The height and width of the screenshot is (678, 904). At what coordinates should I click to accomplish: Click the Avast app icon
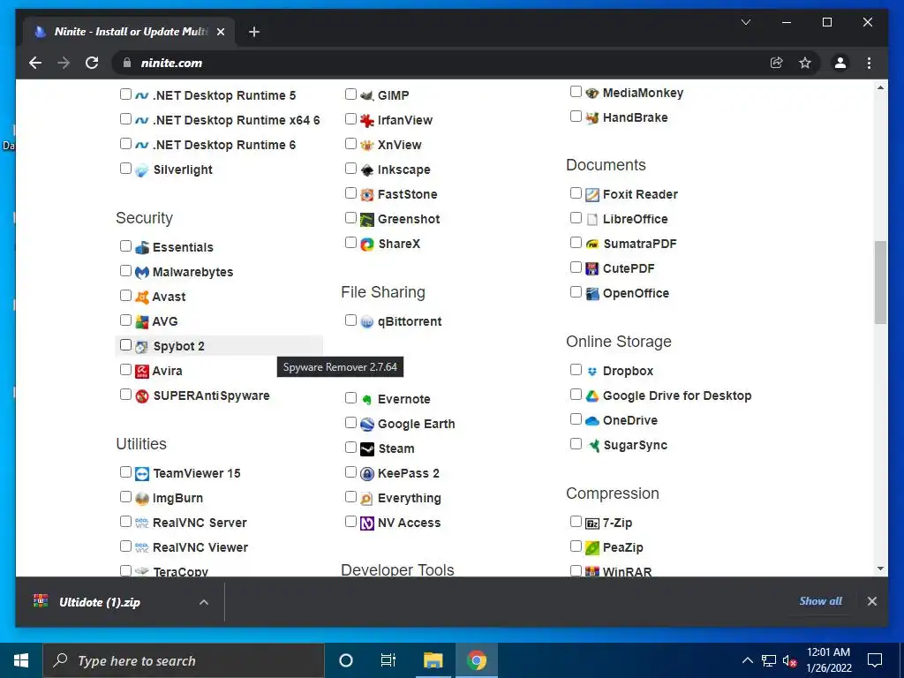(x=142, y=297)
